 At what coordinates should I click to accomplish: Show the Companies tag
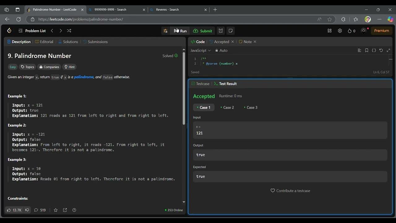49,67
